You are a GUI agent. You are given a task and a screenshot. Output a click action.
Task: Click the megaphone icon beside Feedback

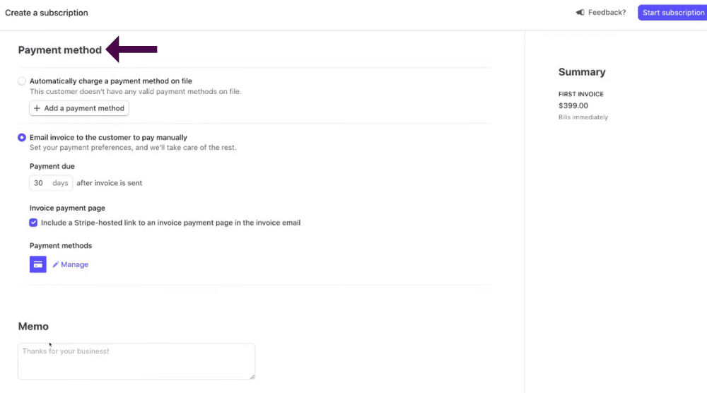(580, 12)
